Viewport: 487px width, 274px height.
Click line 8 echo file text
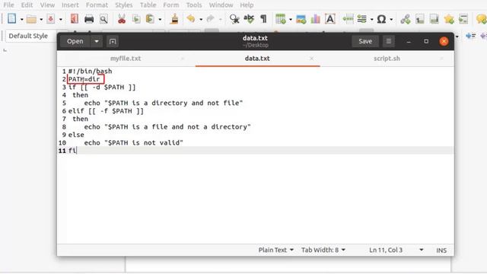(167, 127)
